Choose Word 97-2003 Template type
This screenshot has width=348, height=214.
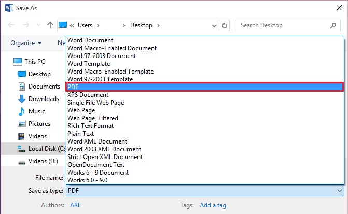coord(205,79)
